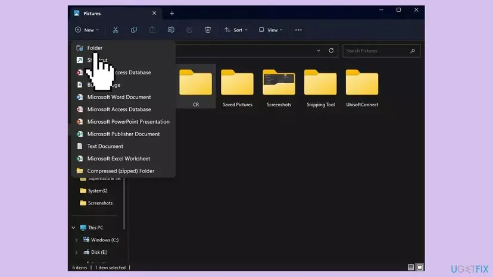Open the Saved Pictures folder
Viewport: 493px width, 277px height.
[238, 88]
